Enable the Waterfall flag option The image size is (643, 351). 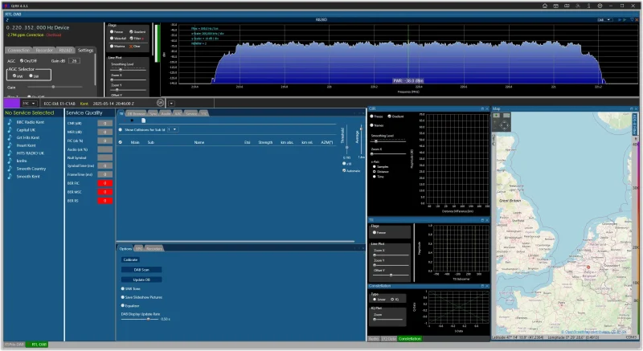point(111,39)
